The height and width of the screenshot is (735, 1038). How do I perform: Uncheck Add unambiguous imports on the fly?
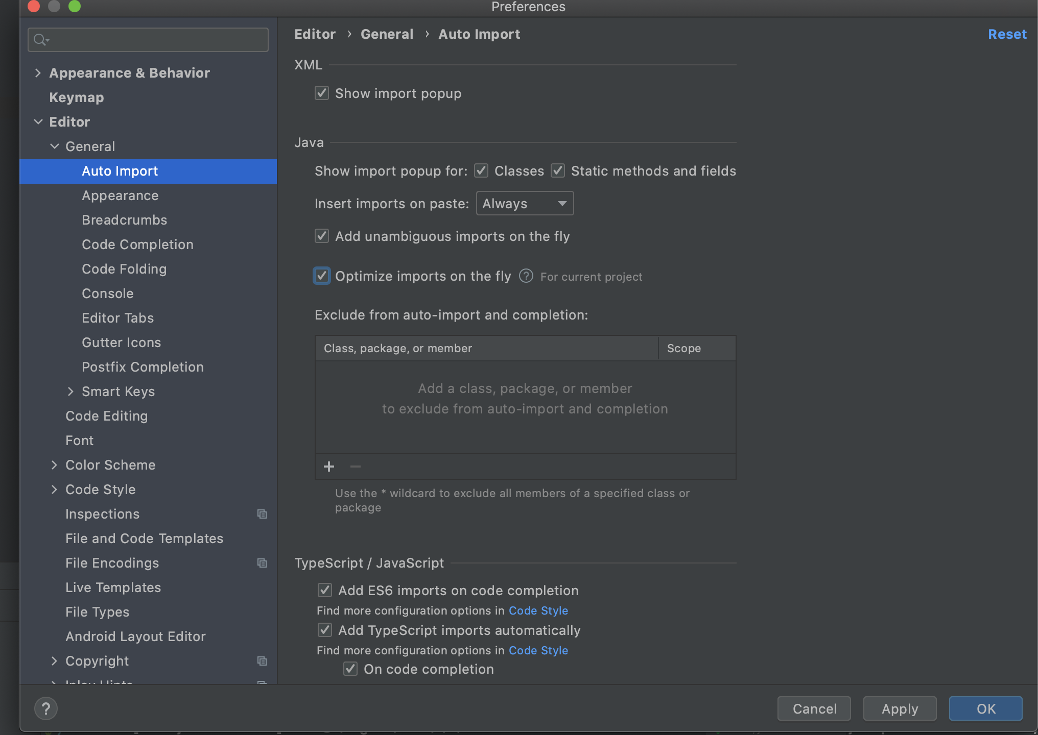(322, 236)
